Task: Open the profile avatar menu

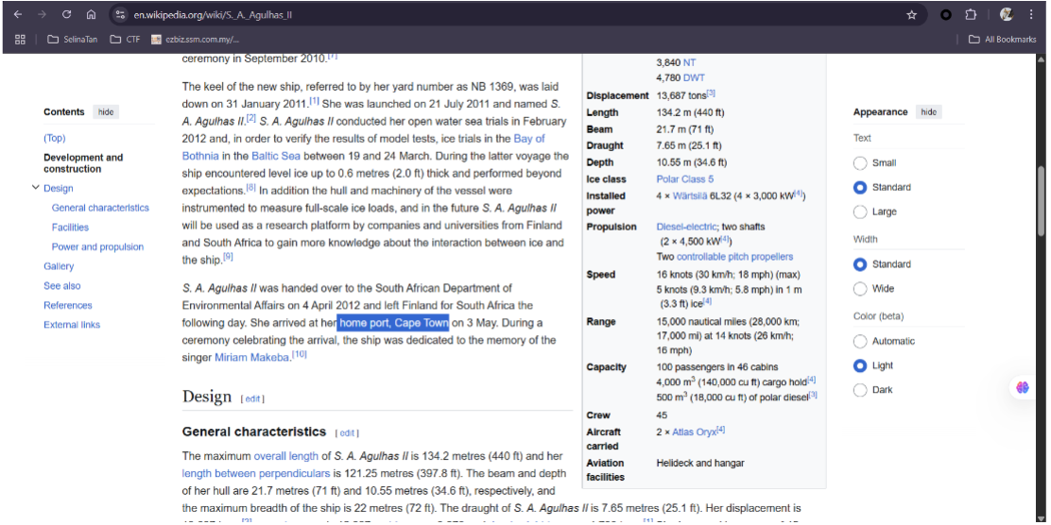Action: pyautogui.click(x=1006, y=14)
